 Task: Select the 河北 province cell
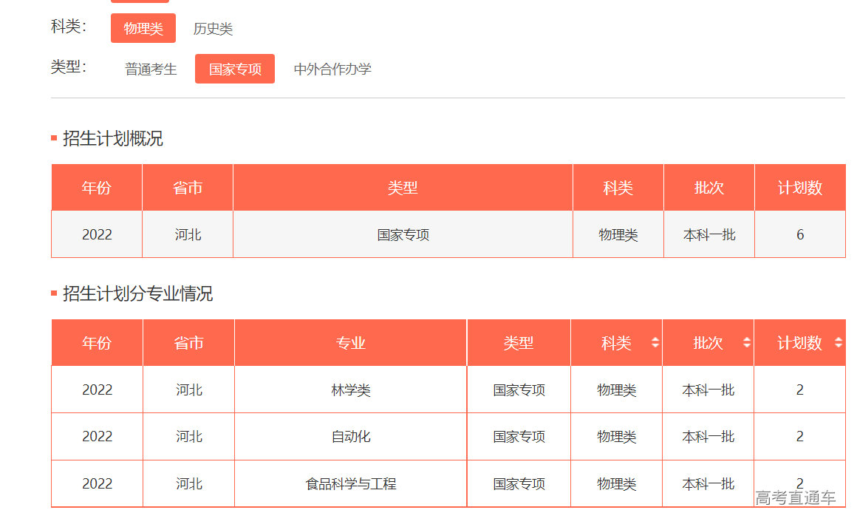pyautogui.click(x=188, y=234)
